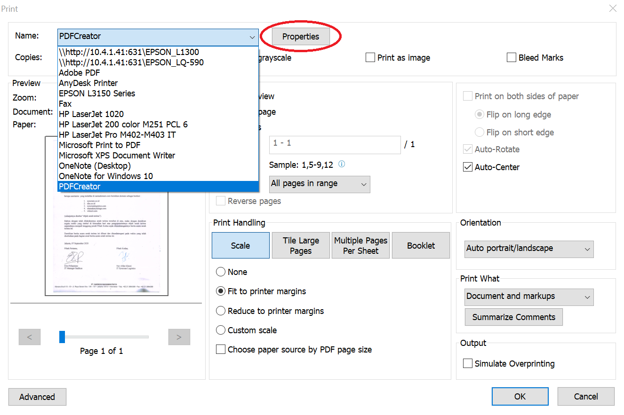Select Microsoft Print to PDF
Screen dimensions: 624x415
pyautogui.click(x=158, y=145)
